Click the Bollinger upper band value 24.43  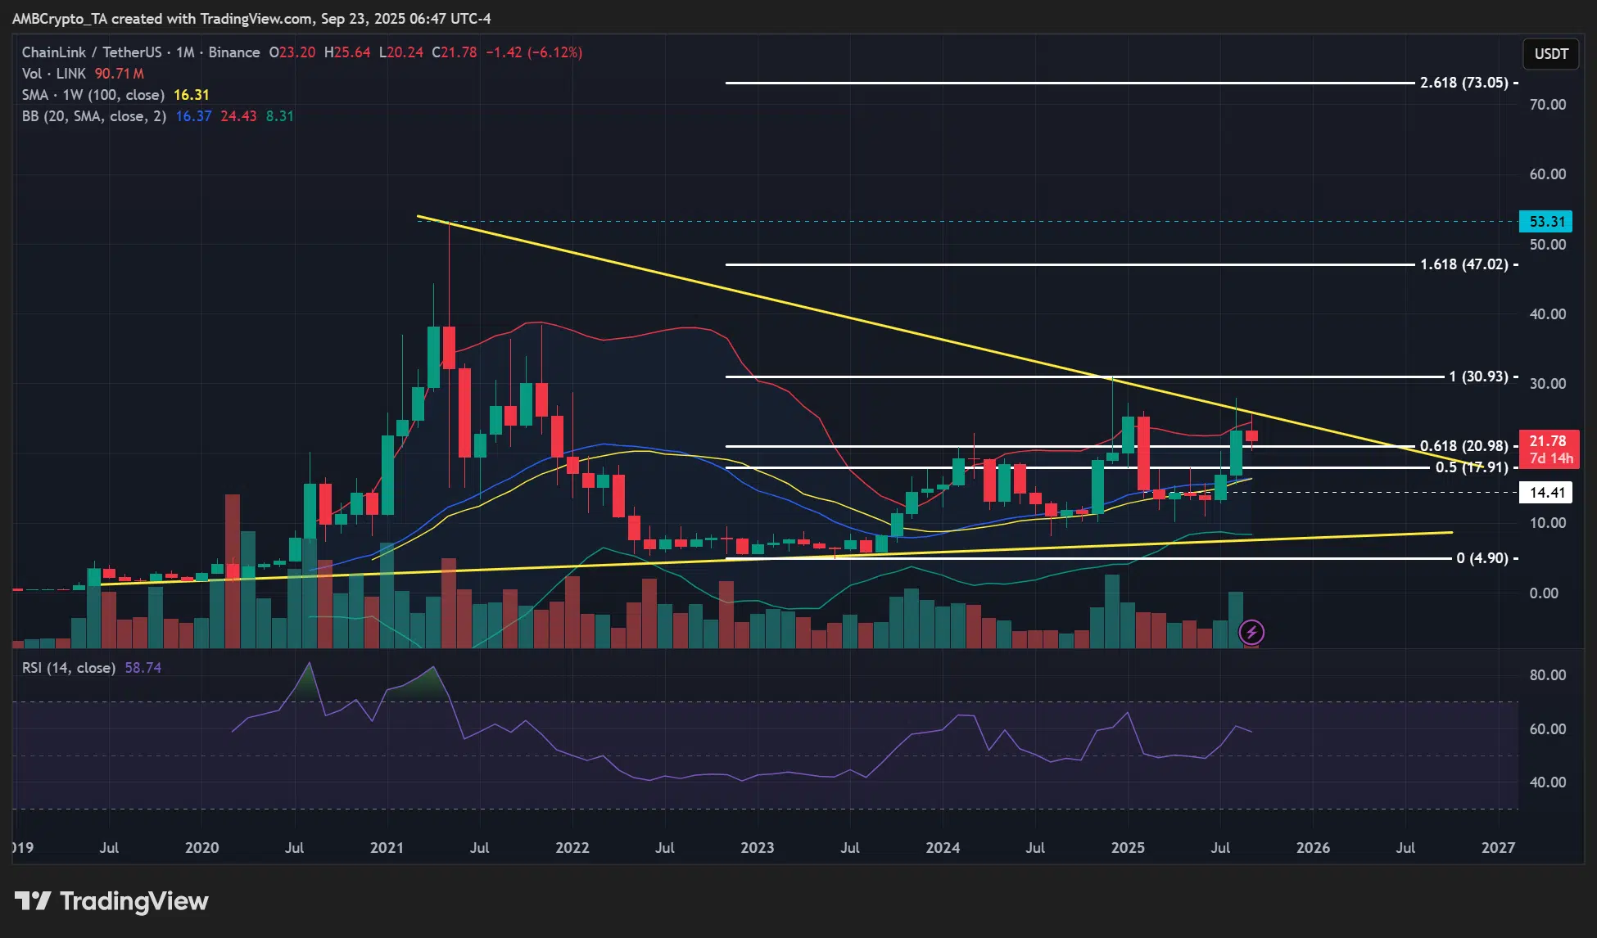click(x=238, y=116)
